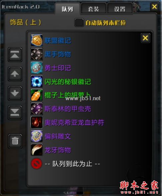Move selected item to top of queue

[15, 55]
